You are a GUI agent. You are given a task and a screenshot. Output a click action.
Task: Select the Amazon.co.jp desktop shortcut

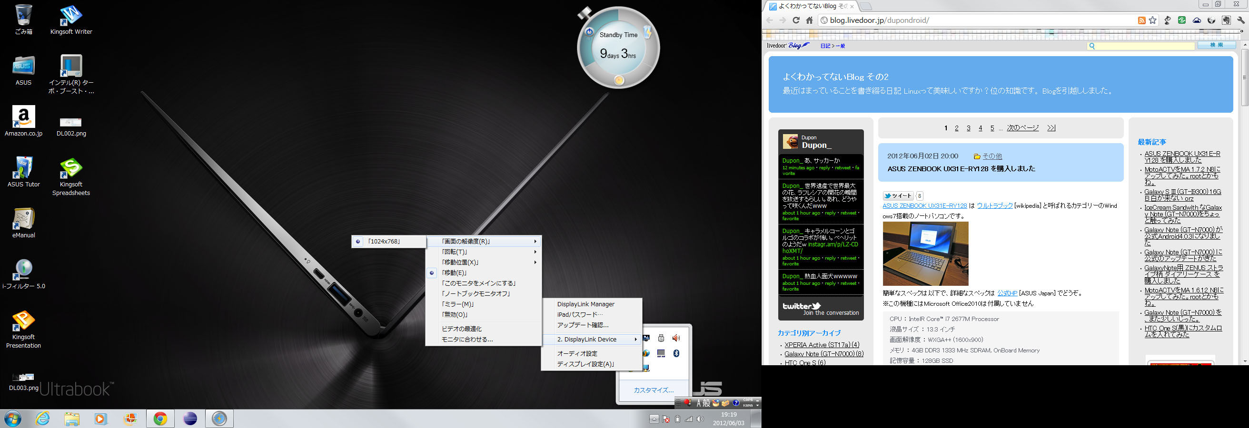pyautogui.click(x=23, y=121)
